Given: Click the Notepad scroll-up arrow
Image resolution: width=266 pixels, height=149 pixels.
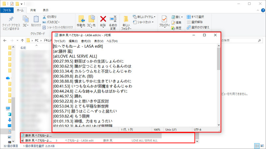Looking at the screenshot, I should [218, 46].
